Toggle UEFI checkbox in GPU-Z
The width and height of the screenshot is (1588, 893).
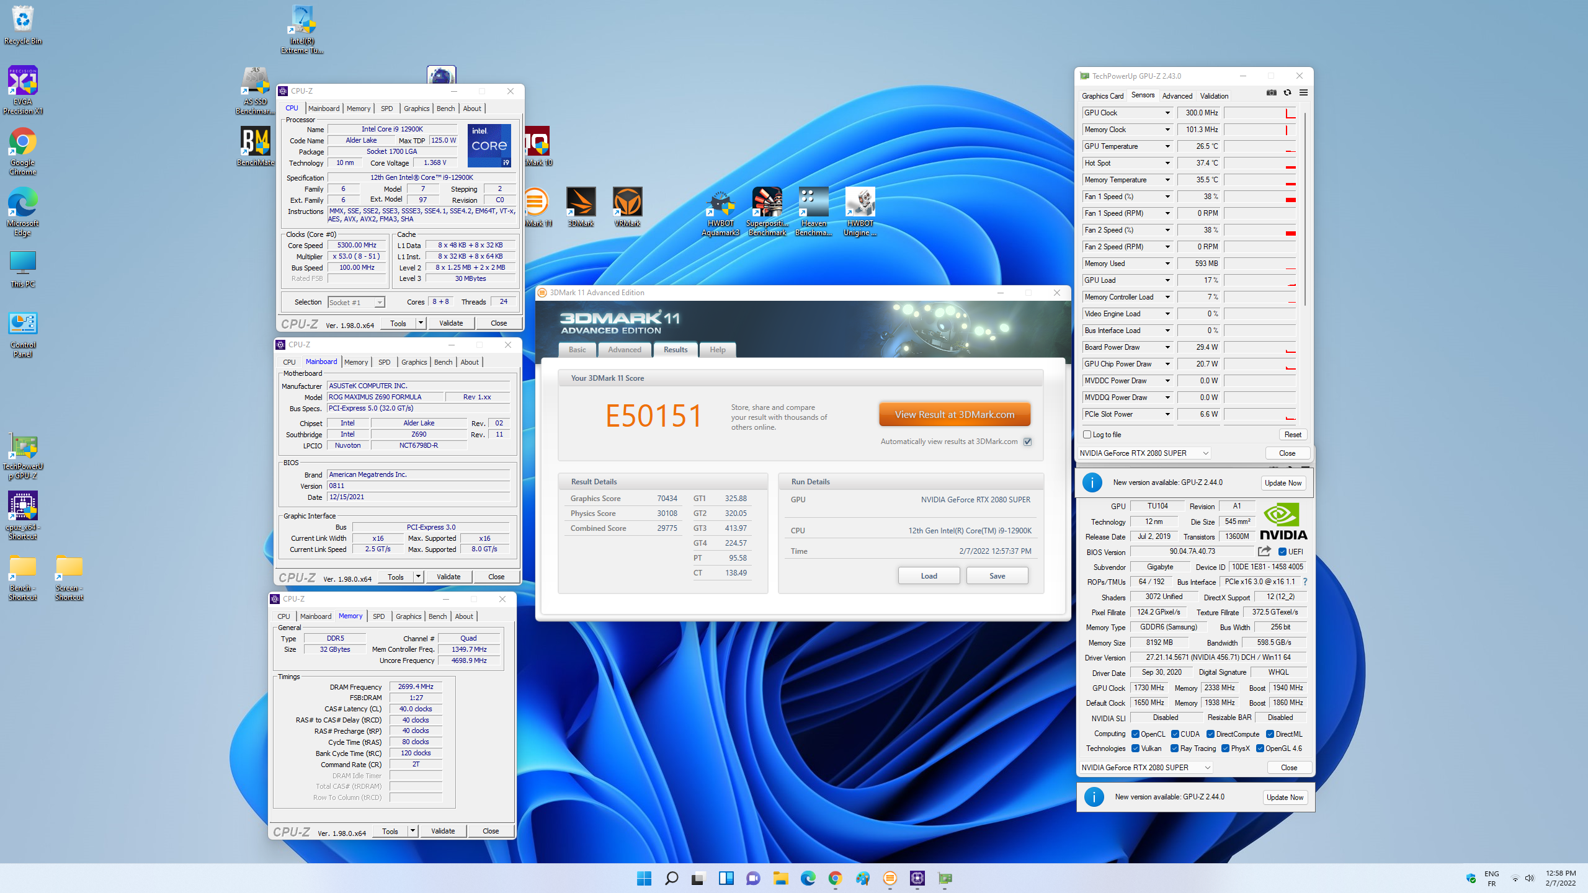tap(1282, 552)
